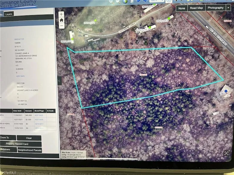
Task: Click the scan icon at map bottom-right
Action: point(226,153)
